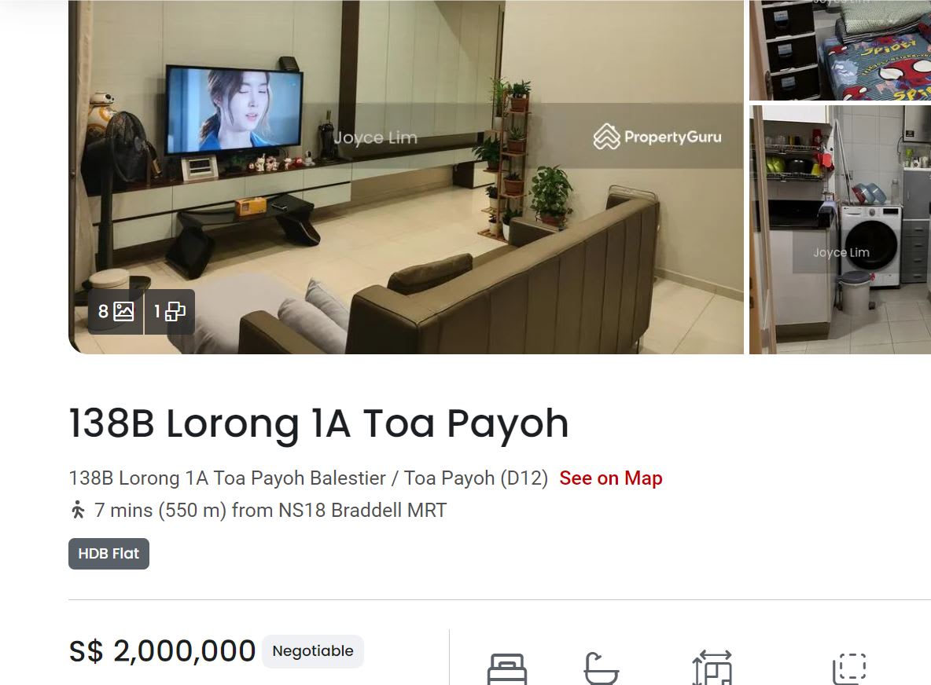This screenshot has height=685, width=931.
Task: Click the PropertyGuru logo watermark
Action: pyautogui.click(x=657, y=137)
